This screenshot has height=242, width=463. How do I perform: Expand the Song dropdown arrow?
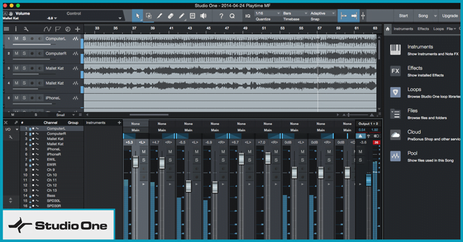click(435, 16)
